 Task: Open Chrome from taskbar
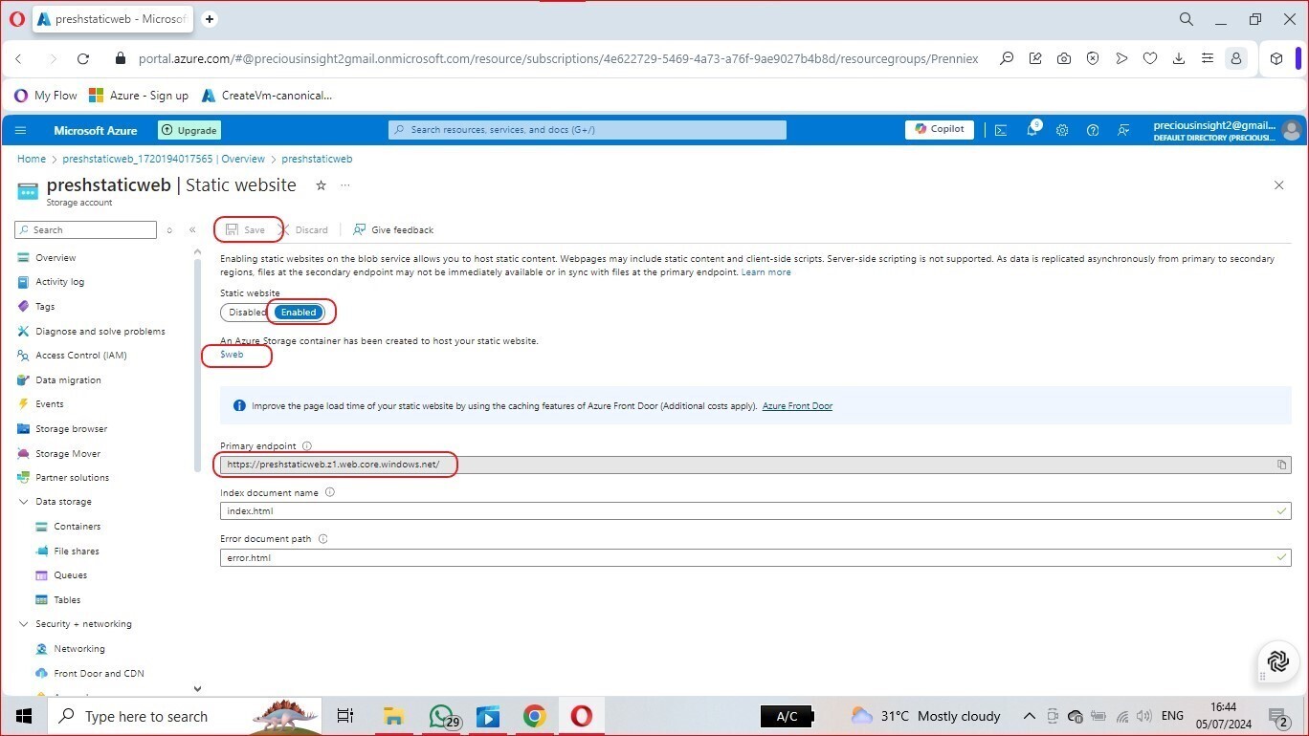click(534, 716)
